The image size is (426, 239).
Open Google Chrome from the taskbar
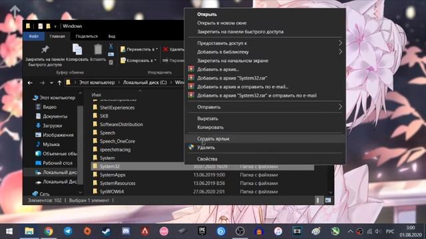49,231
